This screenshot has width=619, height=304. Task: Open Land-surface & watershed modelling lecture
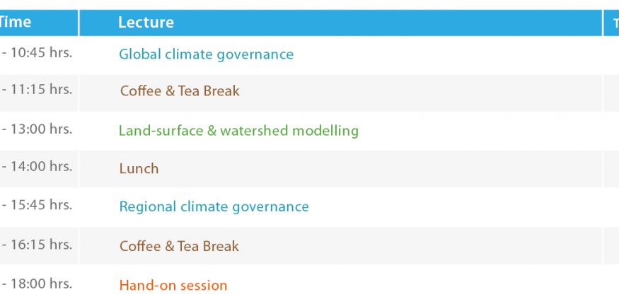point(238,131)
